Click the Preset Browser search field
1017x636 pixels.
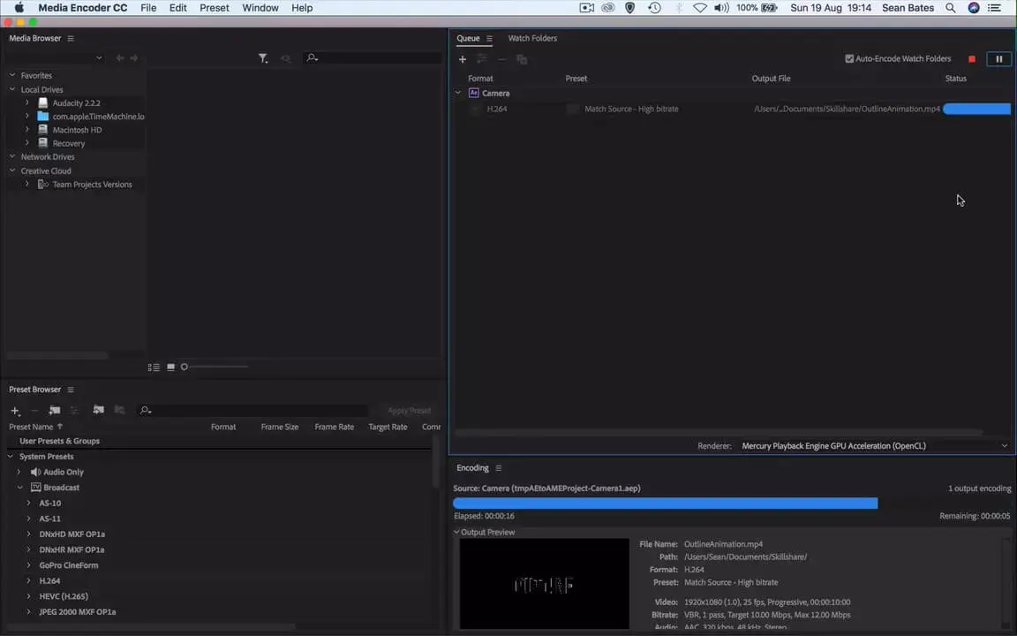[x=253, y=411]
